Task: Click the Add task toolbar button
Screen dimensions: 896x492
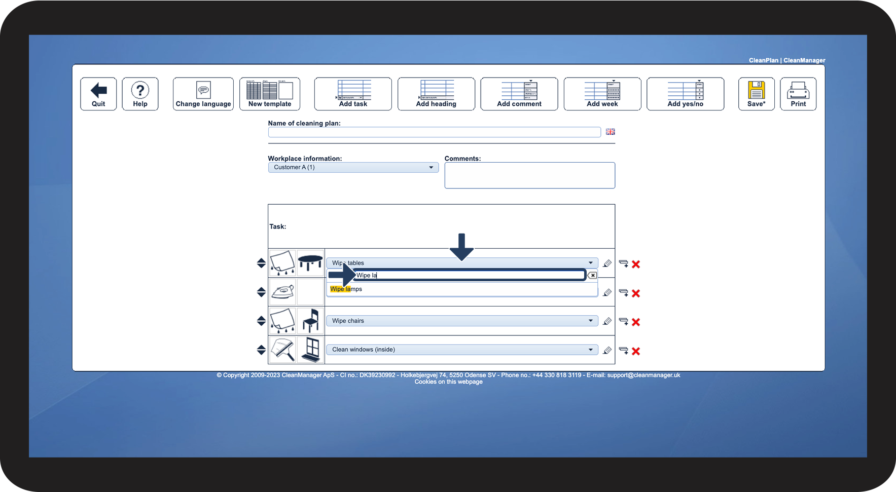Action: (353, 94)
